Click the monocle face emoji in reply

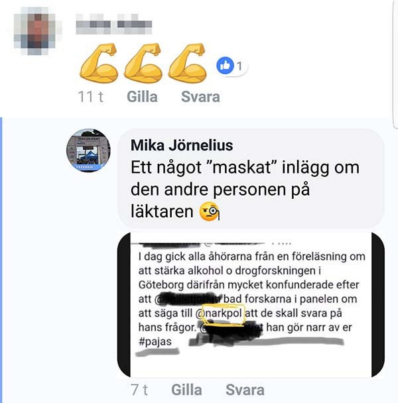tap(210, 212)
